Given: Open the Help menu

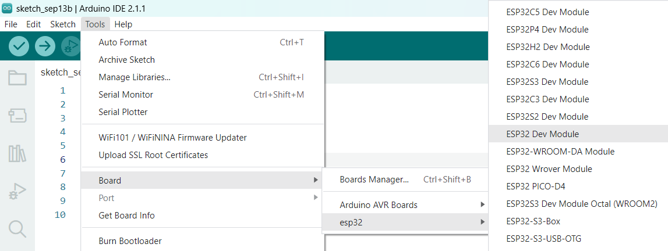Looking at the screenshot, I should [123, 24].
